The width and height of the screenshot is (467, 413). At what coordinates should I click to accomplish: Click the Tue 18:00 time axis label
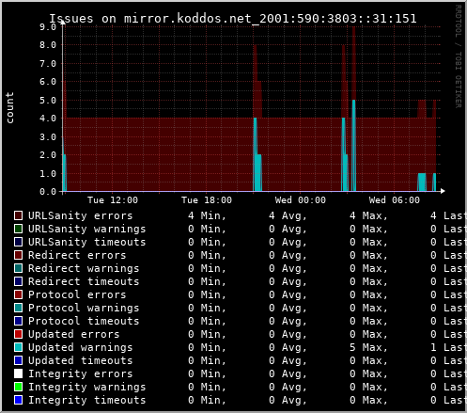(207, 200)
